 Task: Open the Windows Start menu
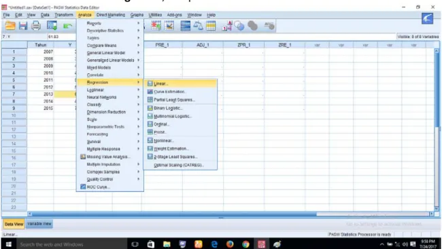pos(8,244)
